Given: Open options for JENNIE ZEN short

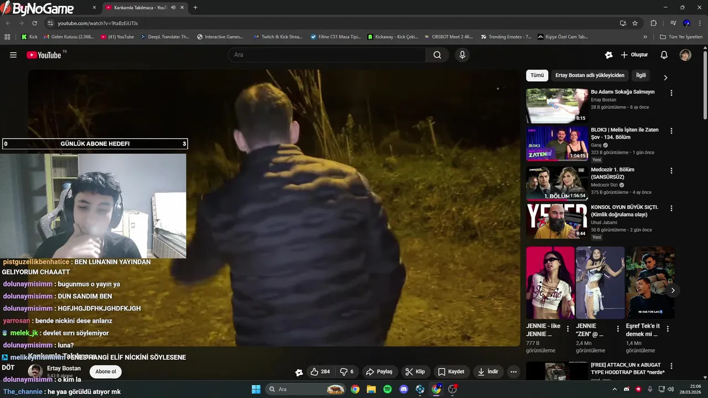Looking at the screenshot, I should click(618, 329).
